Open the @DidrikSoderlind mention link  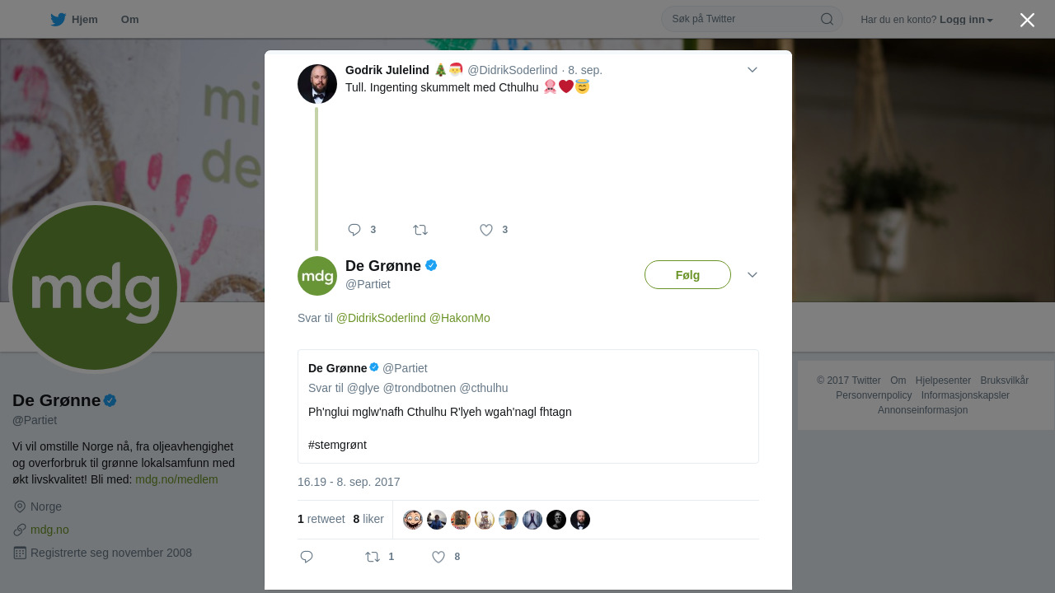point(381,318)
